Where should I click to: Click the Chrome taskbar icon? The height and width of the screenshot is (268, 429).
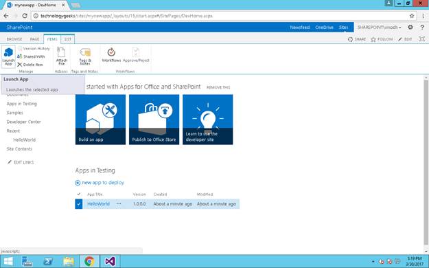tap(89, 261)
